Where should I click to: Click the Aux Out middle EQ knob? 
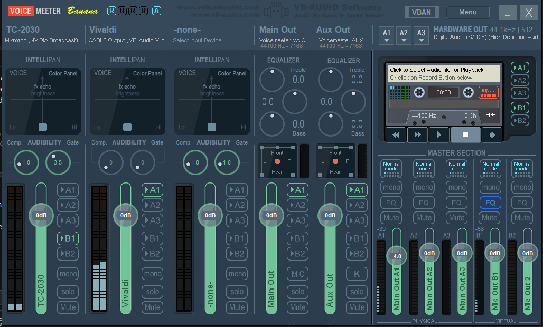pyautogui.click(x=353, y=102)
